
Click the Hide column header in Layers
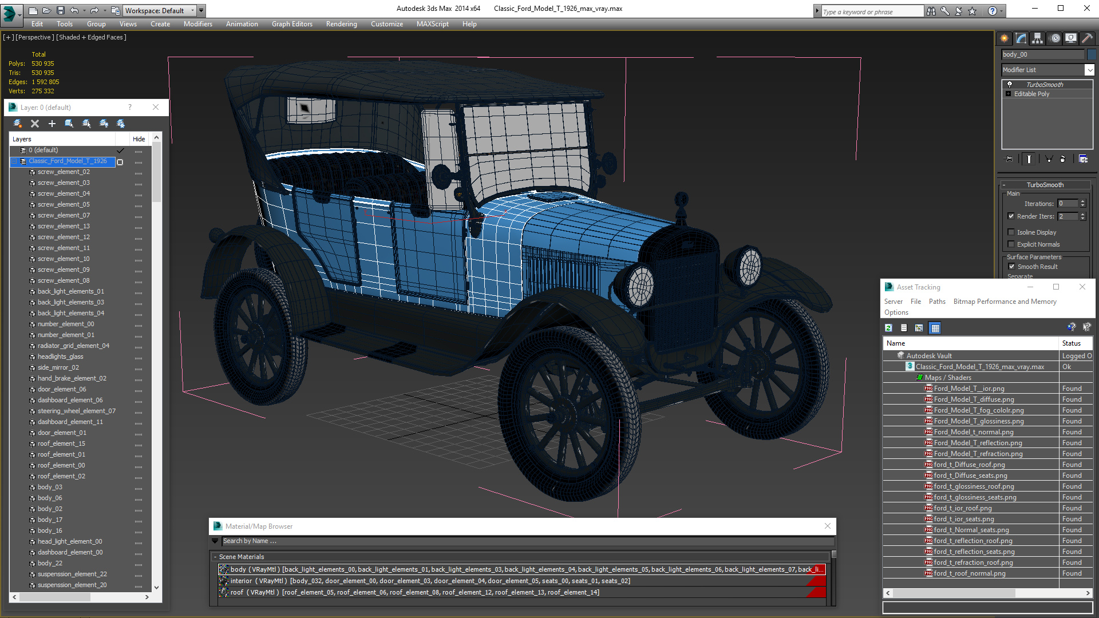pyautogui.click(x=139, y=139)
